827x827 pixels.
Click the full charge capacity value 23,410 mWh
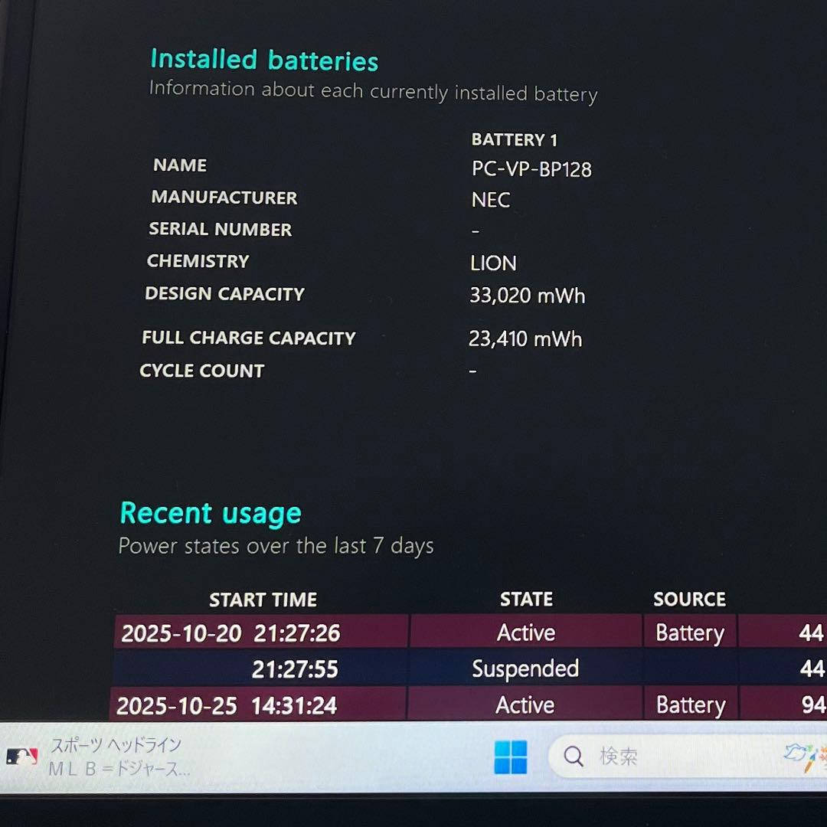(525, 338)
